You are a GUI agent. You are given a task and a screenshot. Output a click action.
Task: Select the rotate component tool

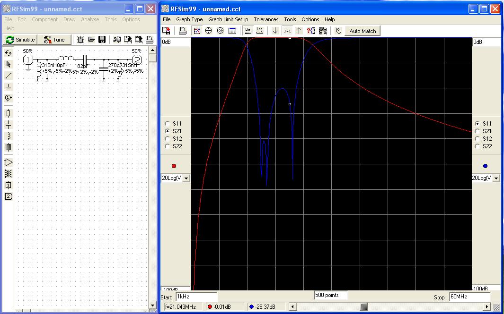click(x=9, y=53)
